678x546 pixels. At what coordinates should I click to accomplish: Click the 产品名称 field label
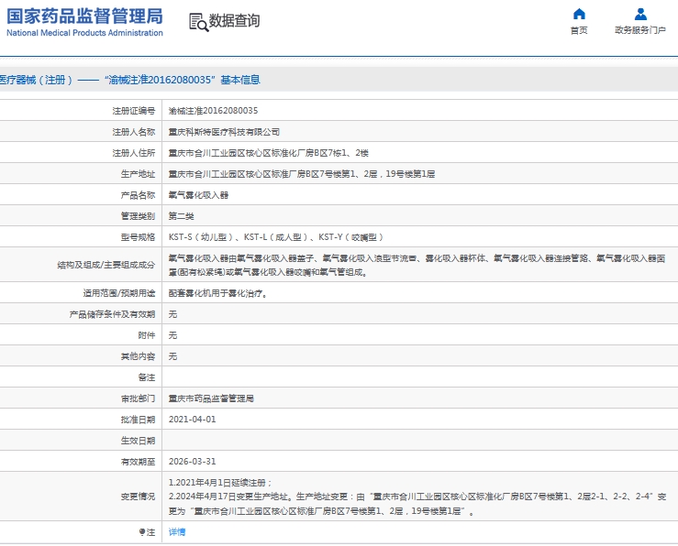click(x=138, y=195)
